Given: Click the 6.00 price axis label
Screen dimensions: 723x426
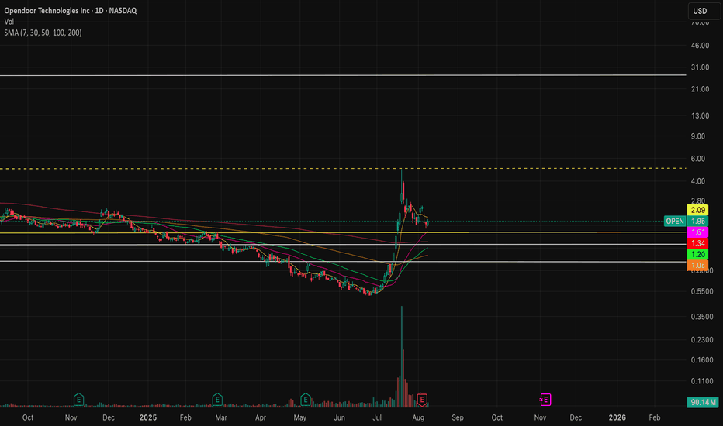Looking at the screenshot, I should [698, 159].
